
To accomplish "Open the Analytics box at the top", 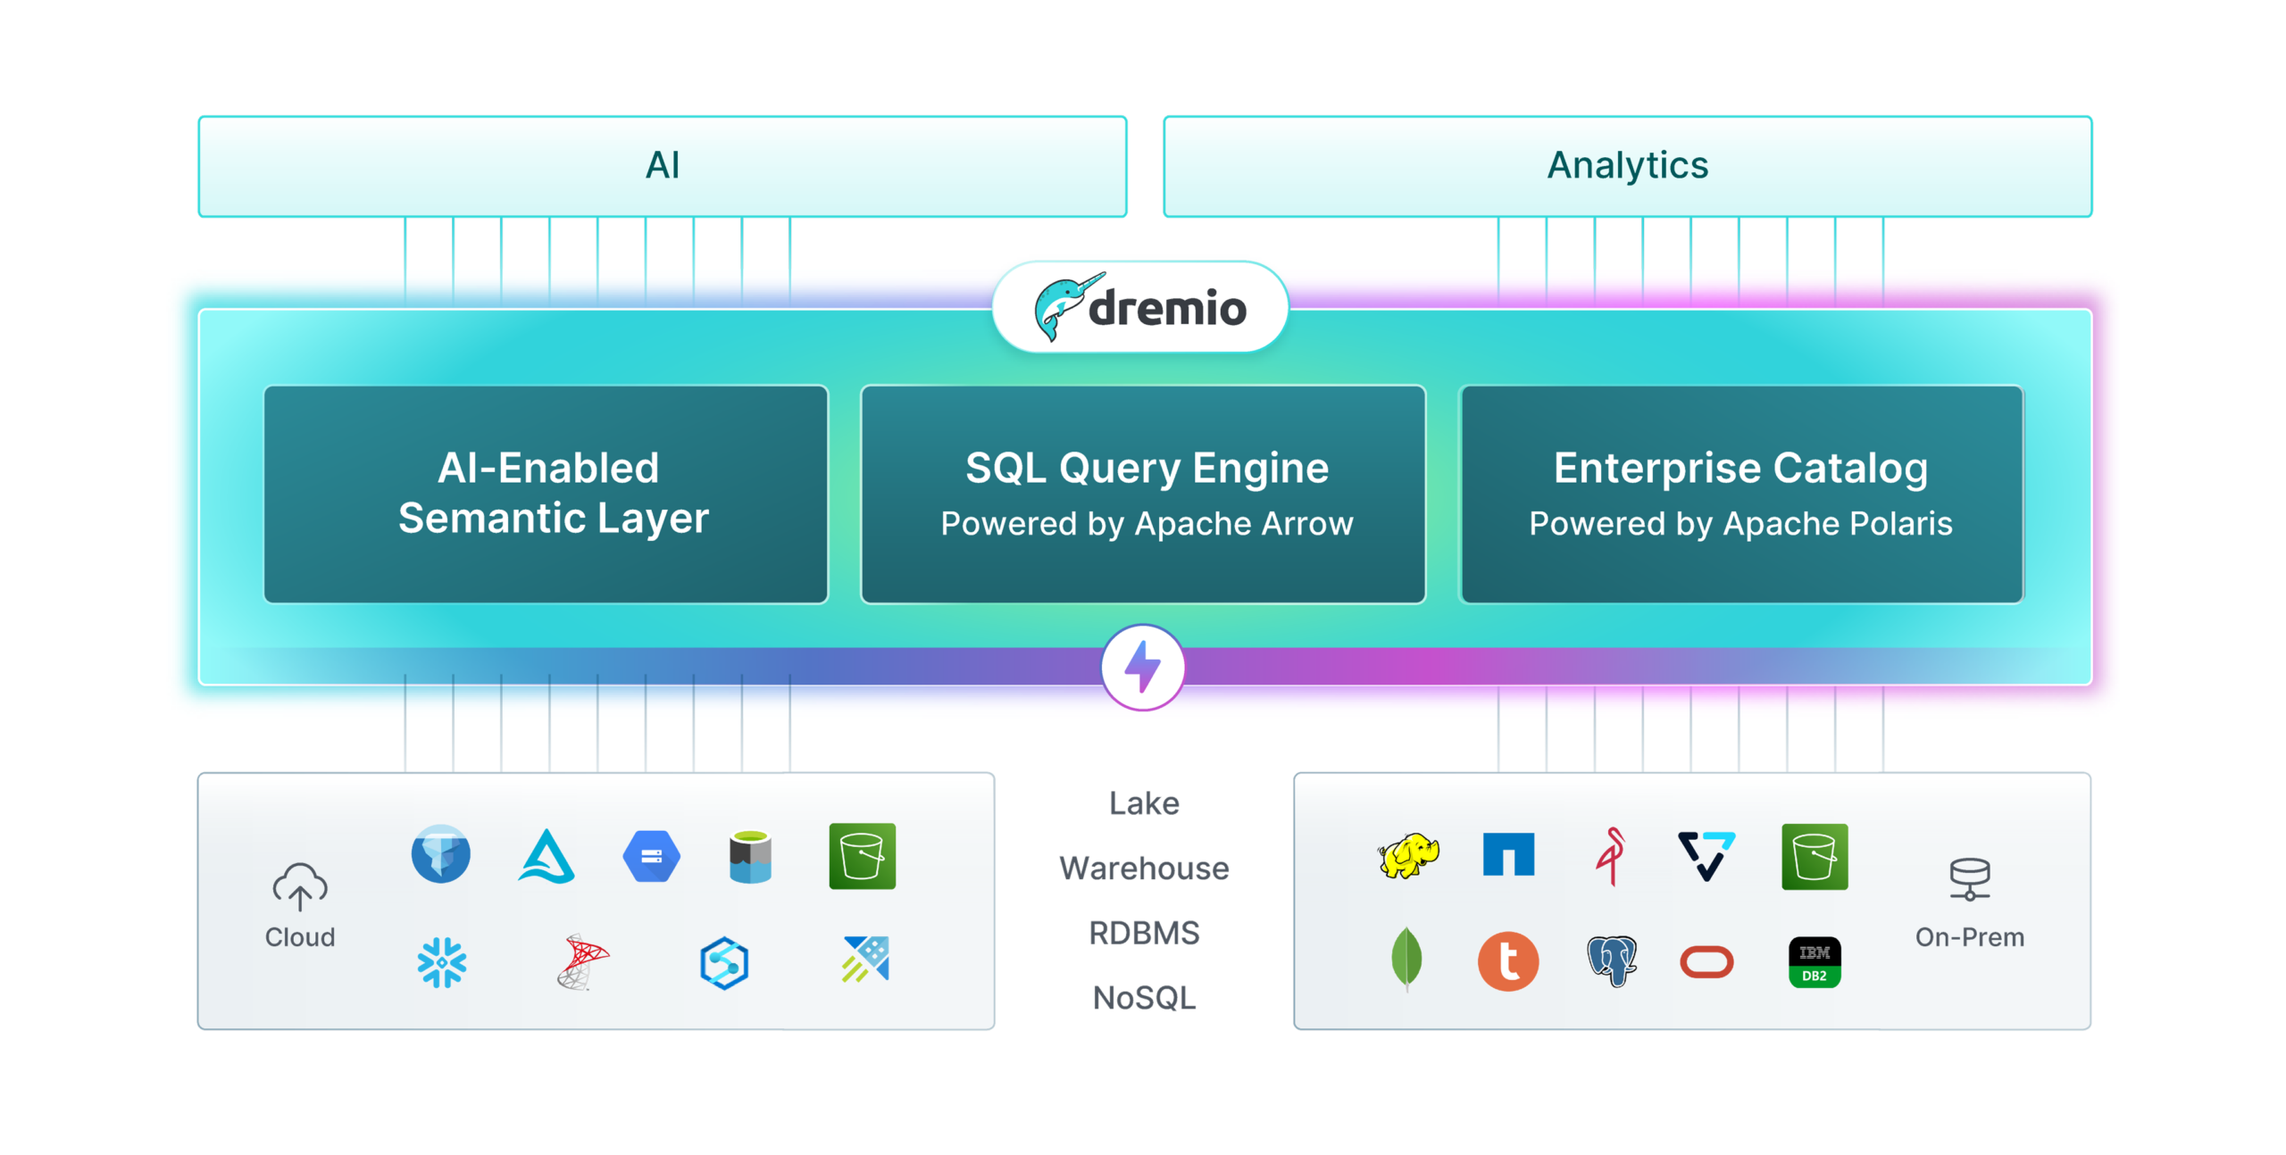I will tap(1627, 166).
